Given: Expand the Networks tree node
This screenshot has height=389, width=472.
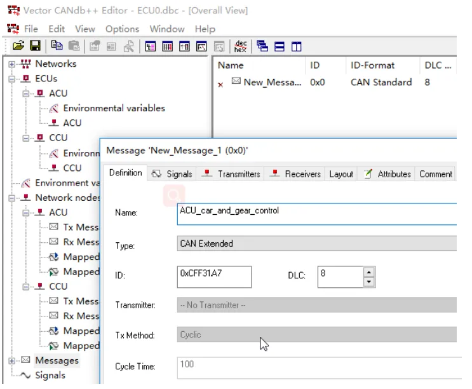Looking at the screenshot, I should point(12,64).
